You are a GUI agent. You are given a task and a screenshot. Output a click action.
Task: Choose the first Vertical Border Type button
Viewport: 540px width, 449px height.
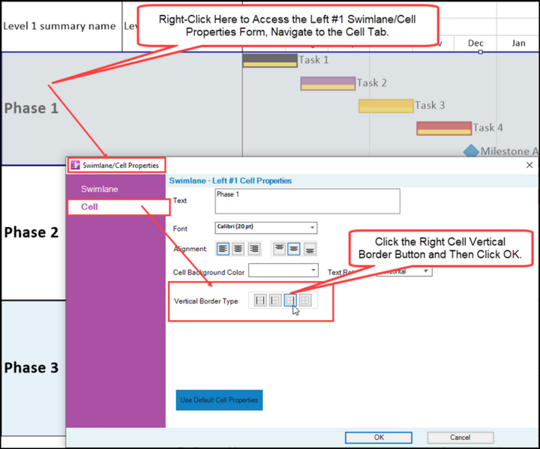tap(260, 301)
